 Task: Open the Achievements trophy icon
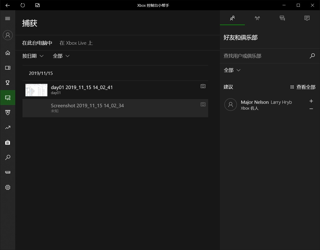pyautogui.click(x=8, y=83)
